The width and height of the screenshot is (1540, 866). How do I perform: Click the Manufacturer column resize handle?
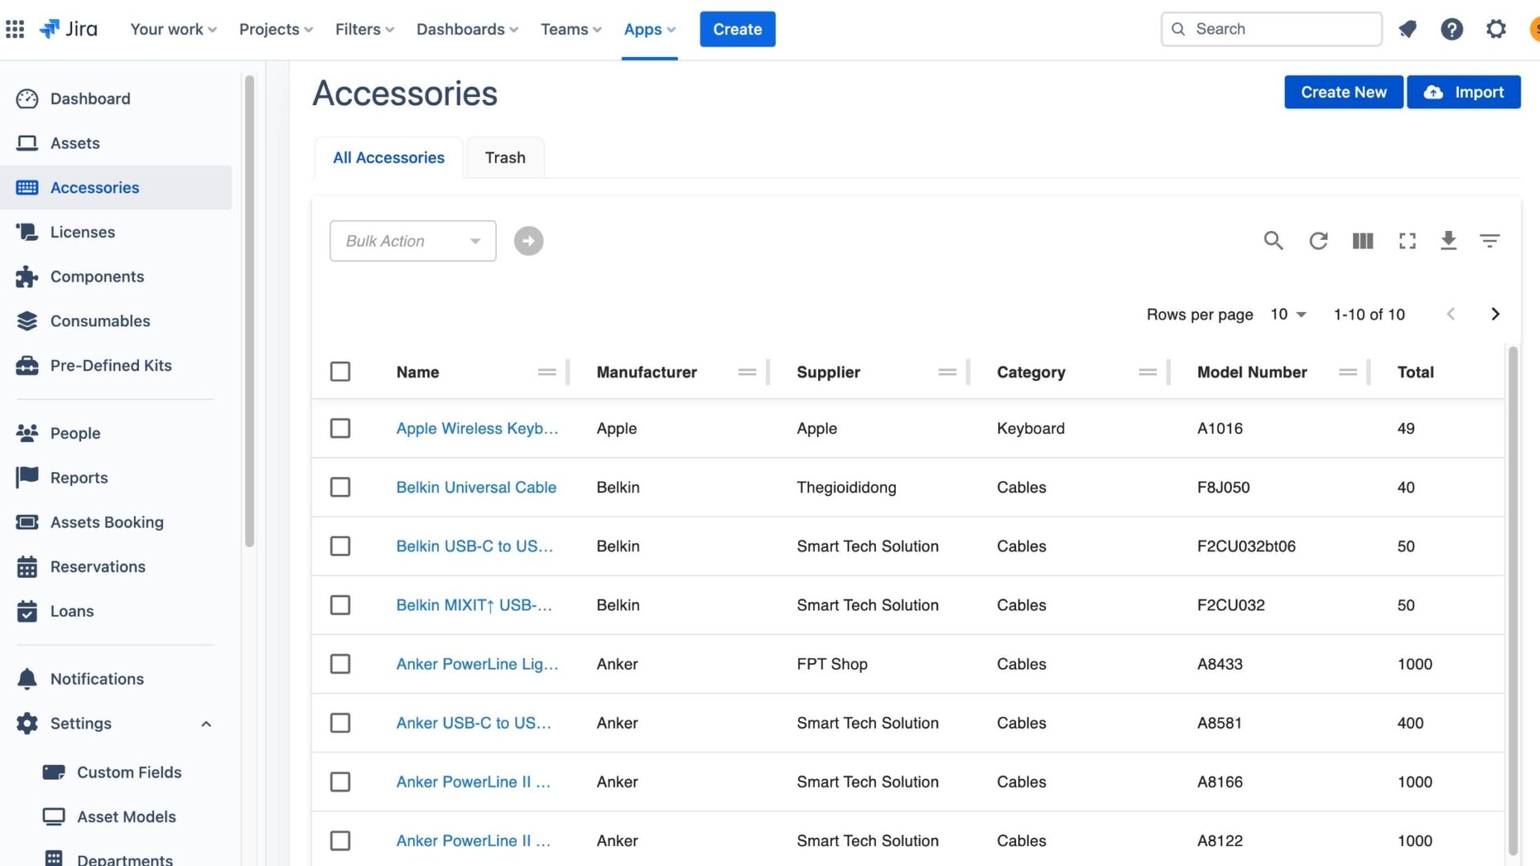[x=768, y=372]
